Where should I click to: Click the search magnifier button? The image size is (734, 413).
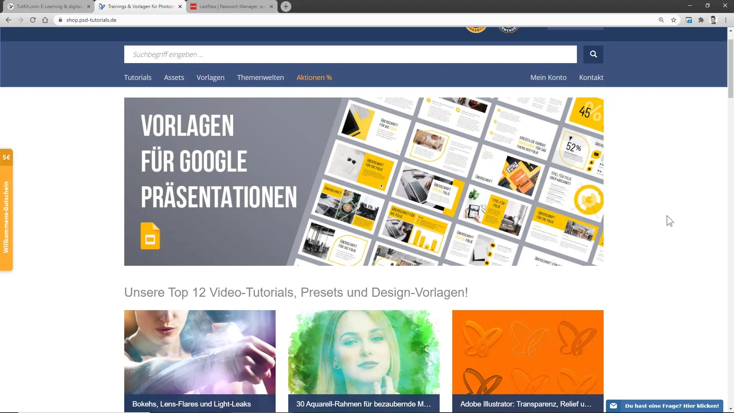[593, 54]
